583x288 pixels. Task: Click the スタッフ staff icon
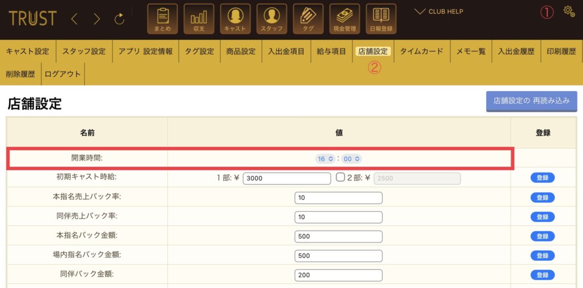pyautogui.click(x=272, y=19)
